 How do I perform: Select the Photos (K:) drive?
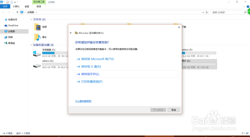[199, 64]
